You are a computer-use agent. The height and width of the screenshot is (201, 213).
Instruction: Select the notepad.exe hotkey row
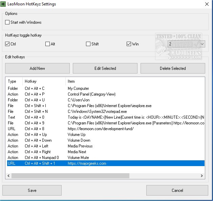coord(106,112)
